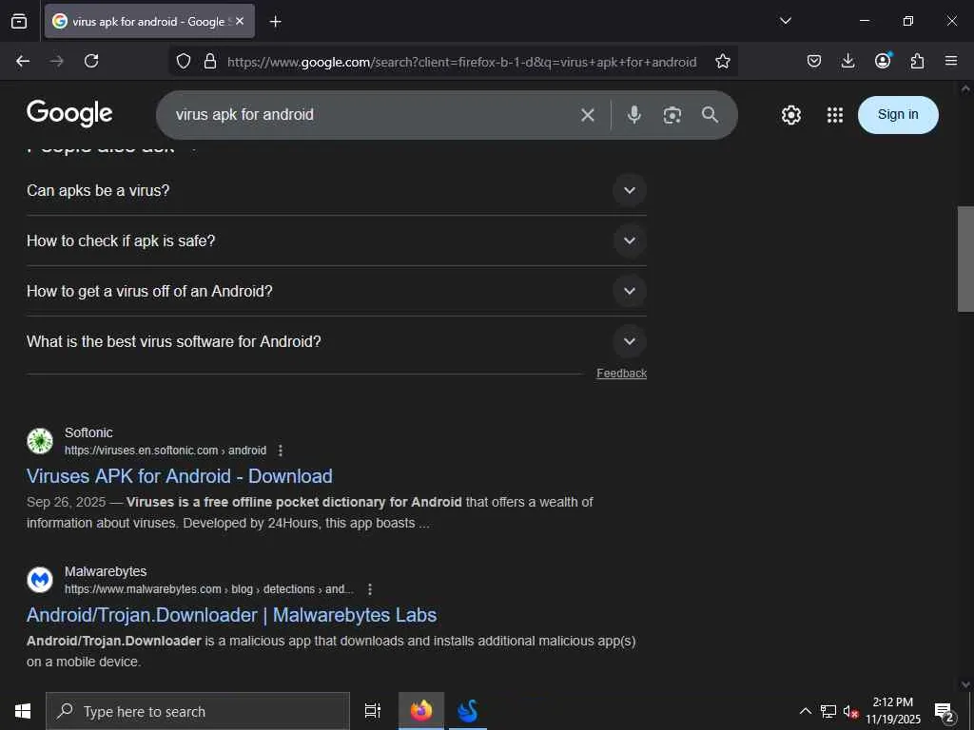974x730 pixels.
Task: Close the virus apk for android tab
Action: [x=240, y=21]
